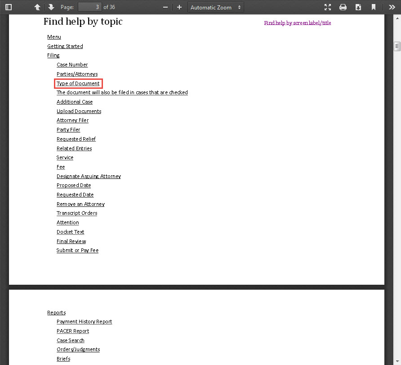This screenshot has height=365, width=401.
Task: Open the Getting Started topic
Action: [x=65, y=46]
